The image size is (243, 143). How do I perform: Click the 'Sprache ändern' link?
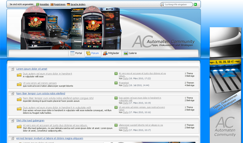point(78,5)
